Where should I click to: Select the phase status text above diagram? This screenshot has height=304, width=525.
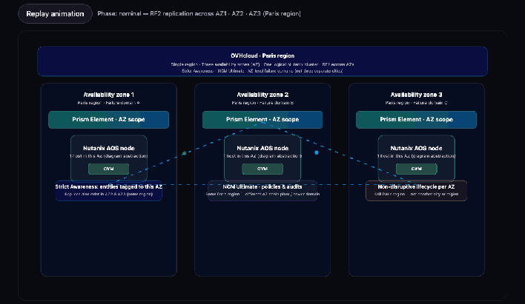[199, 14]
